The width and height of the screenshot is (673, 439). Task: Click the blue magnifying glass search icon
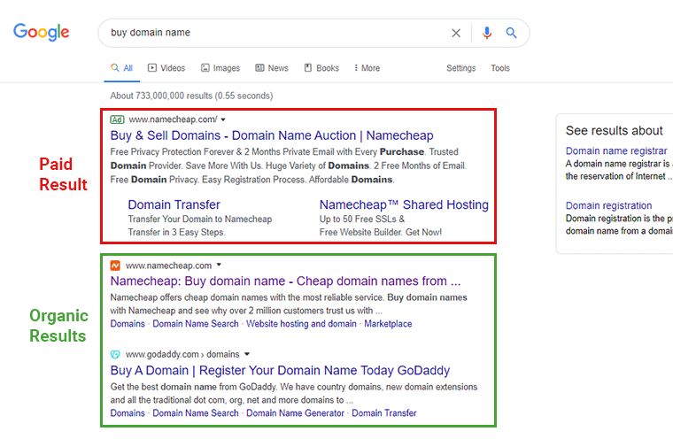tap(511, 33)
